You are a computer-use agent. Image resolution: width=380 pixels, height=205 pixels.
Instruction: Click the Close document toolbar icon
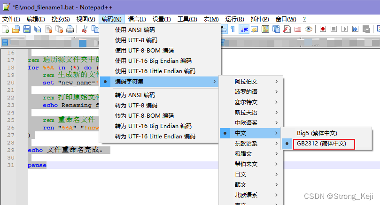[x=49, y=29]
